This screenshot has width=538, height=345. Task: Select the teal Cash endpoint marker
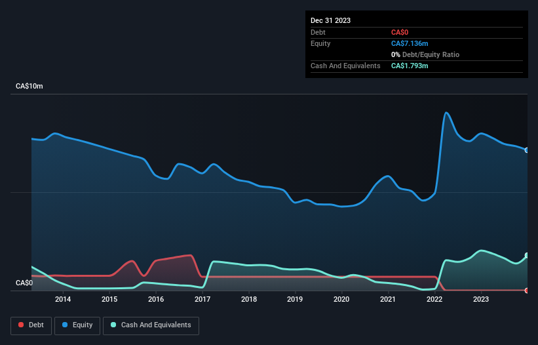(x=527, y=255)
